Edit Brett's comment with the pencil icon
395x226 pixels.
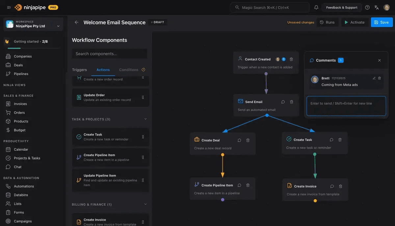[x=374, y=78]
